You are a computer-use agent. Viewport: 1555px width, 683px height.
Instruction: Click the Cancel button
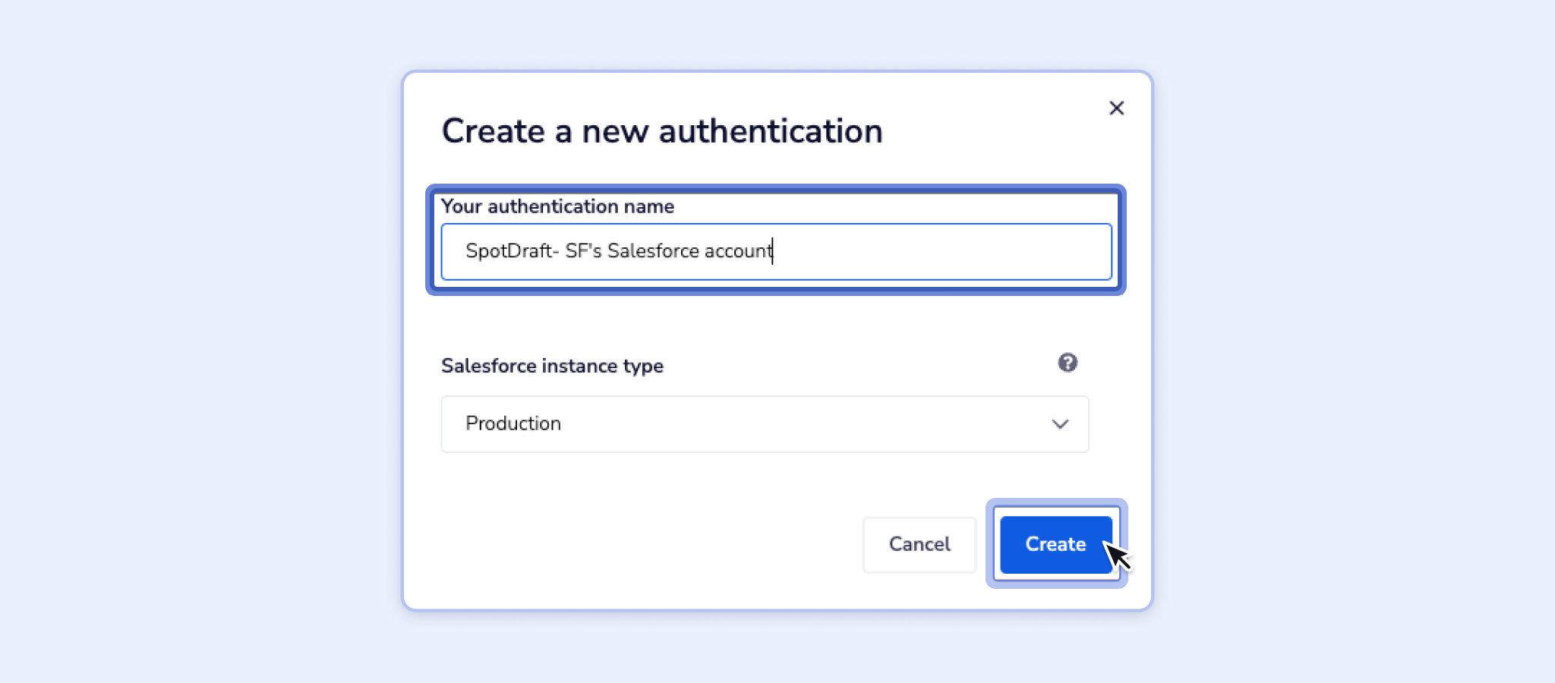tap(919, 544)
